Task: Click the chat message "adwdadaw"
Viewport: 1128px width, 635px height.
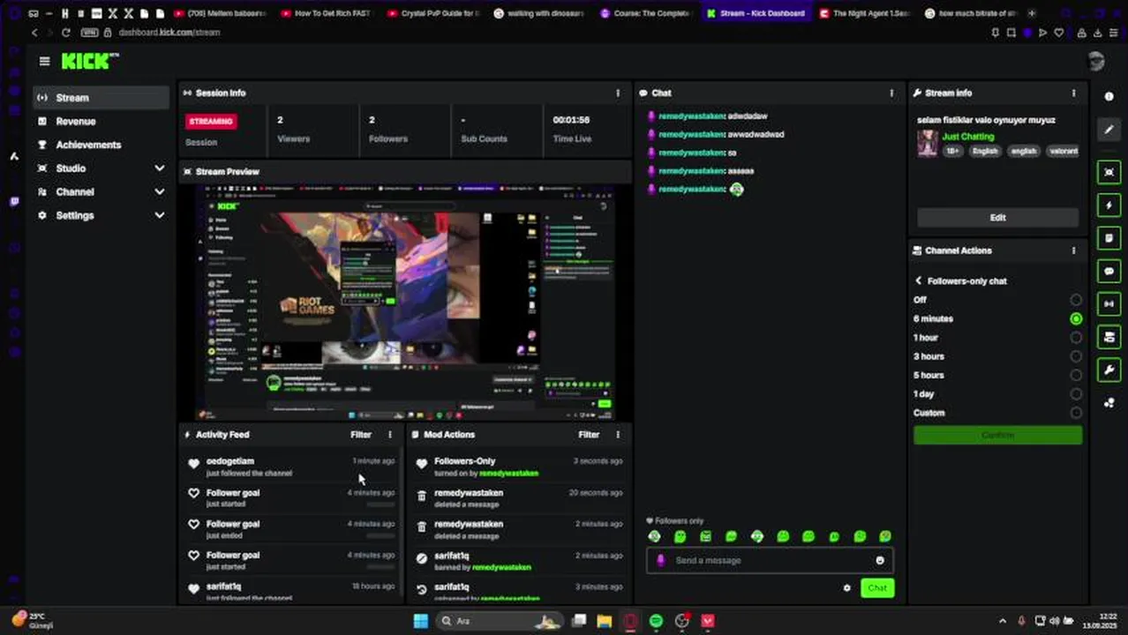Action: pos(748,116)
